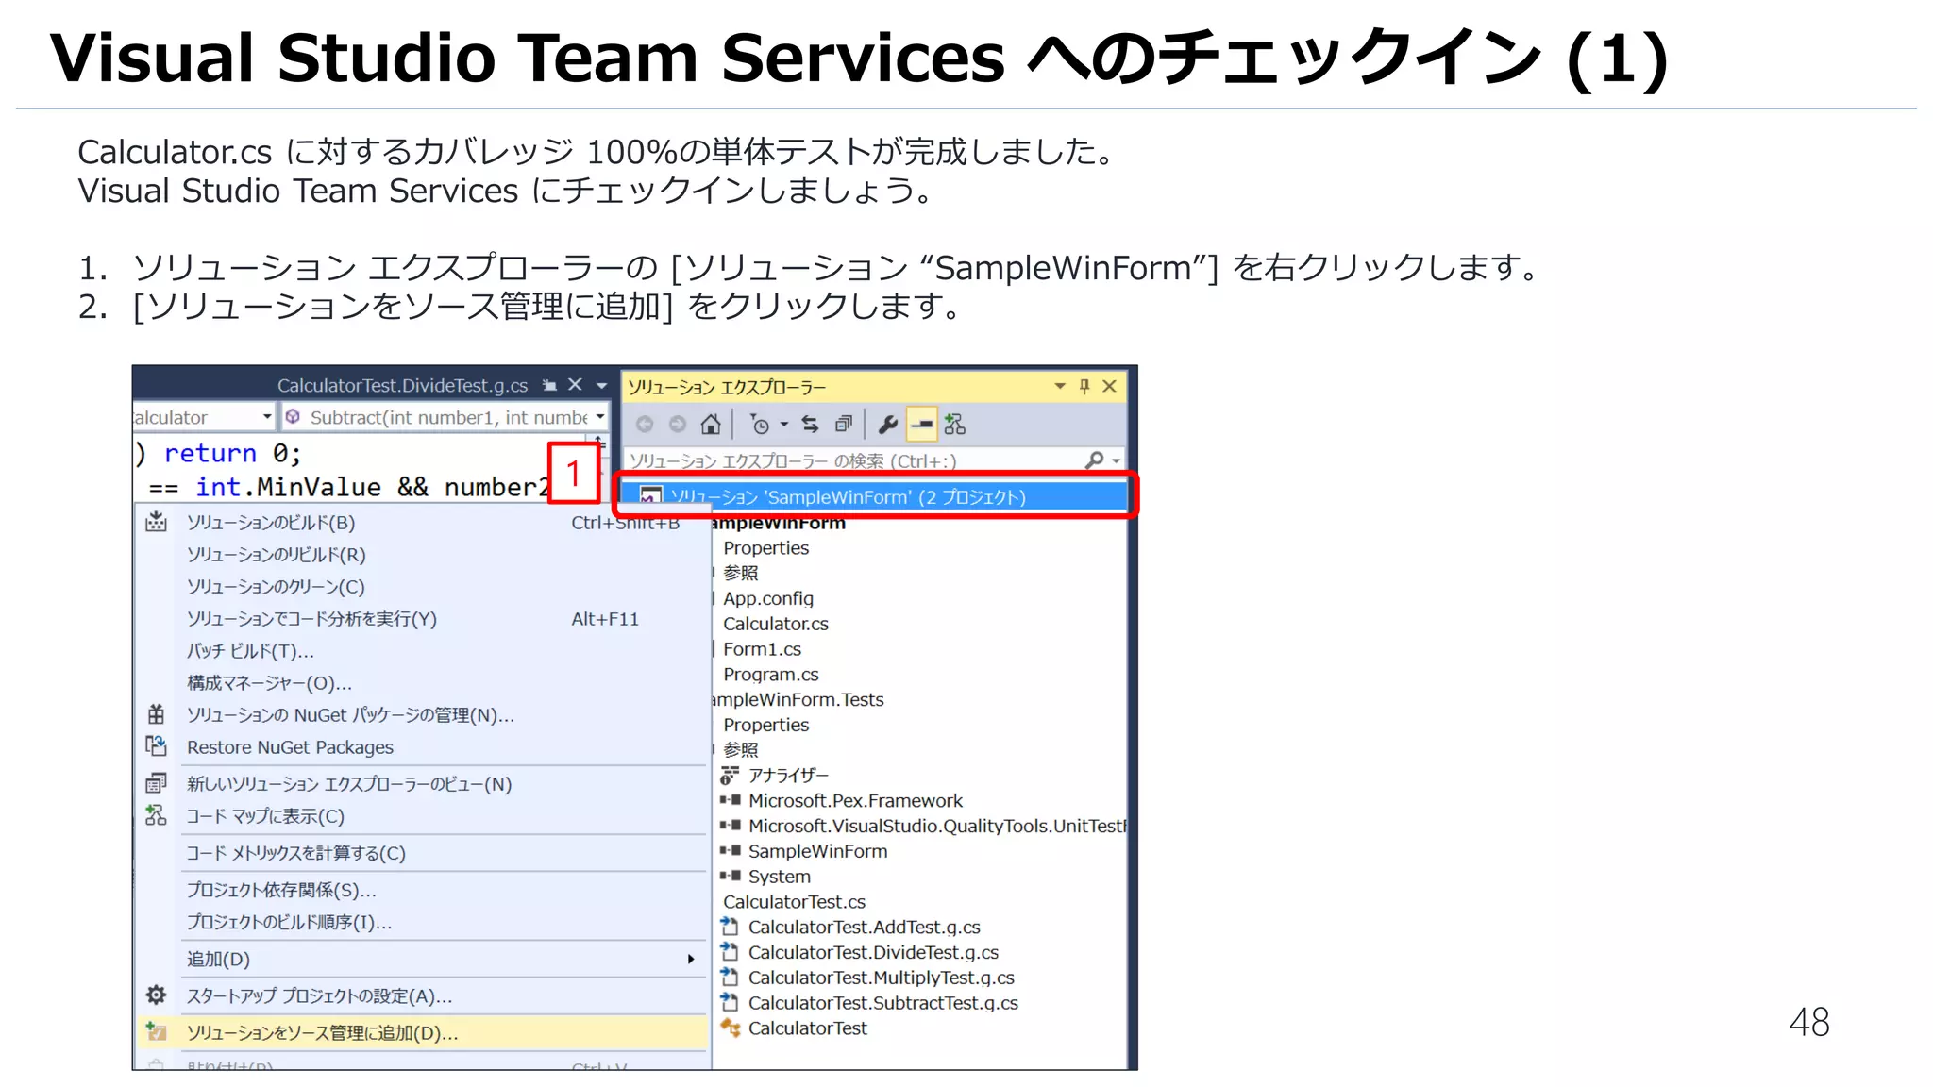Choose スタートアップ プロジェクトの設定(A)... menu item

tap(422, 995)
